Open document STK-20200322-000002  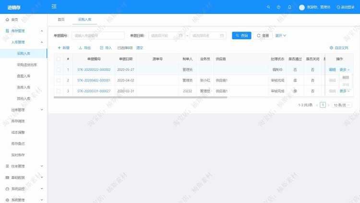[x=94, y=69]
